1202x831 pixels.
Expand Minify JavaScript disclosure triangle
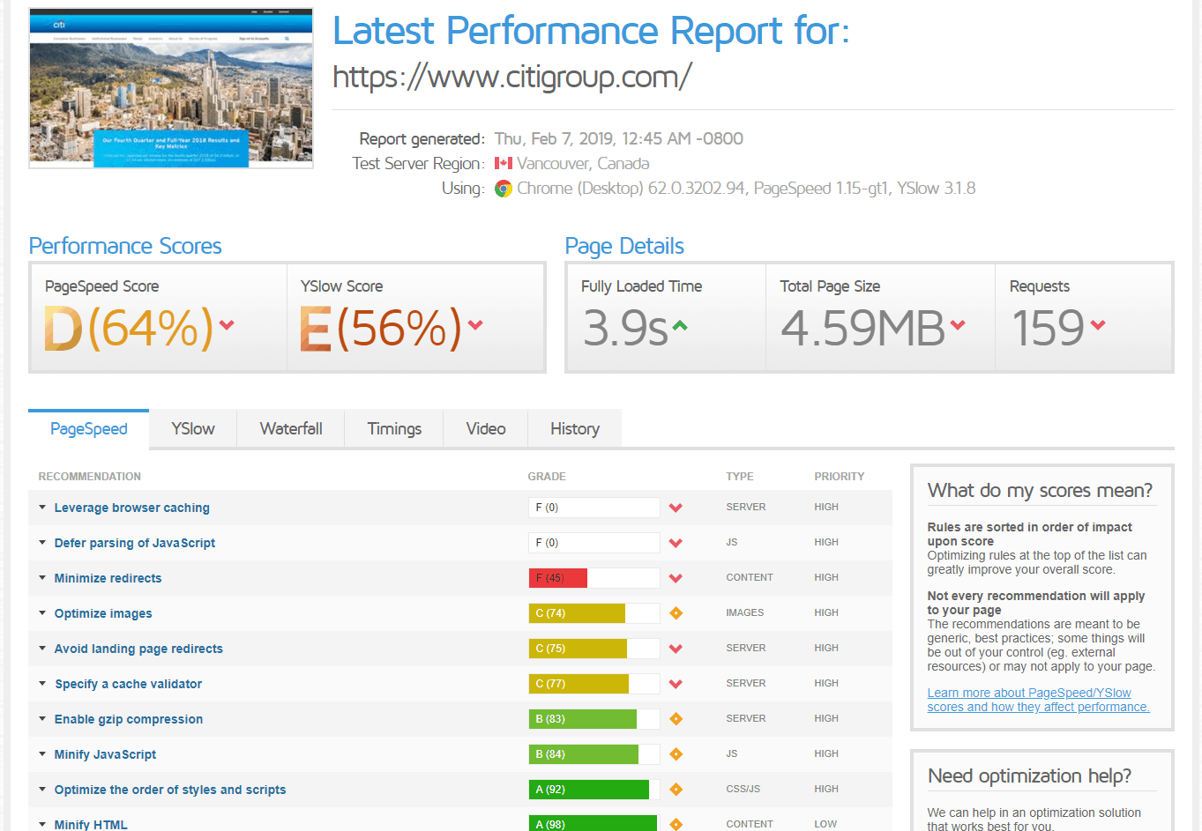click(x=42, y=753)
